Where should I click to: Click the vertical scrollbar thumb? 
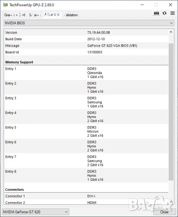click(171, 112)
